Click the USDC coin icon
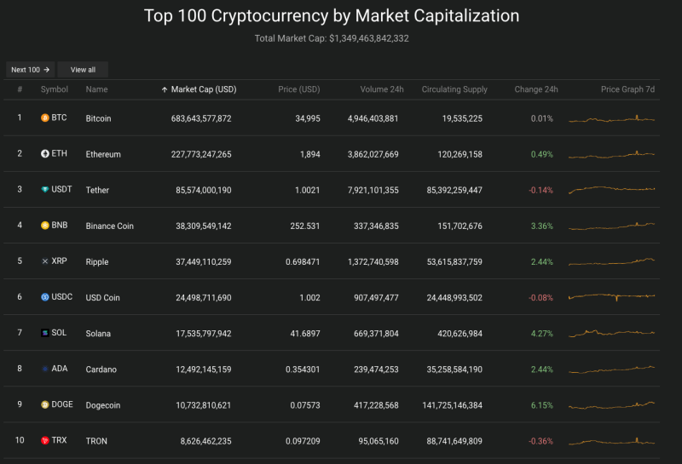Image resolution: width=682 pixels, height=464 pixels. [x=45, y=297]
